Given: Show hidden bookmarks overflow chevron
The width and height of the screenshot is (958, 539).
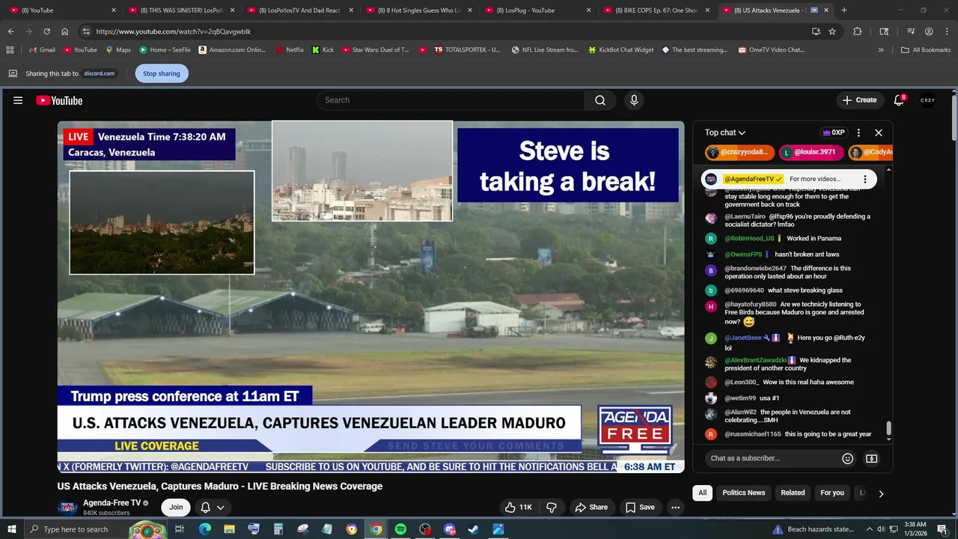Looking at the screenshot, I should pyautogui.click(x=881, y=50).
